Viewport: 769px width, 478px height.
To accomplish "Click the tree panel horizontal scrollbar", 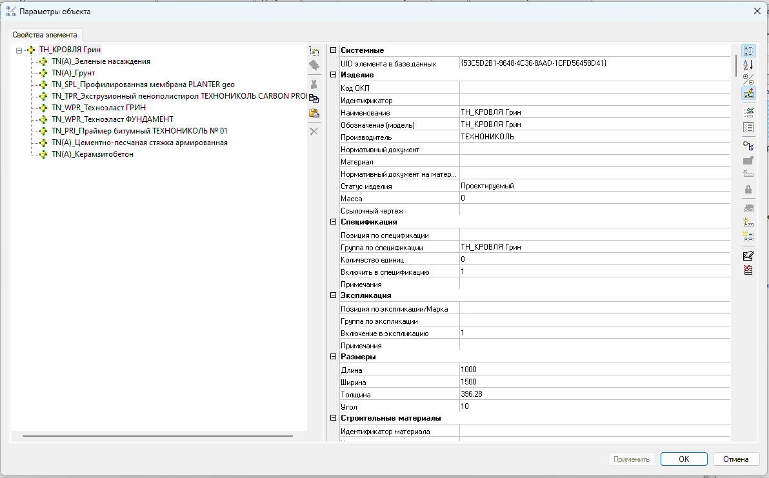I will coord(157,437).
